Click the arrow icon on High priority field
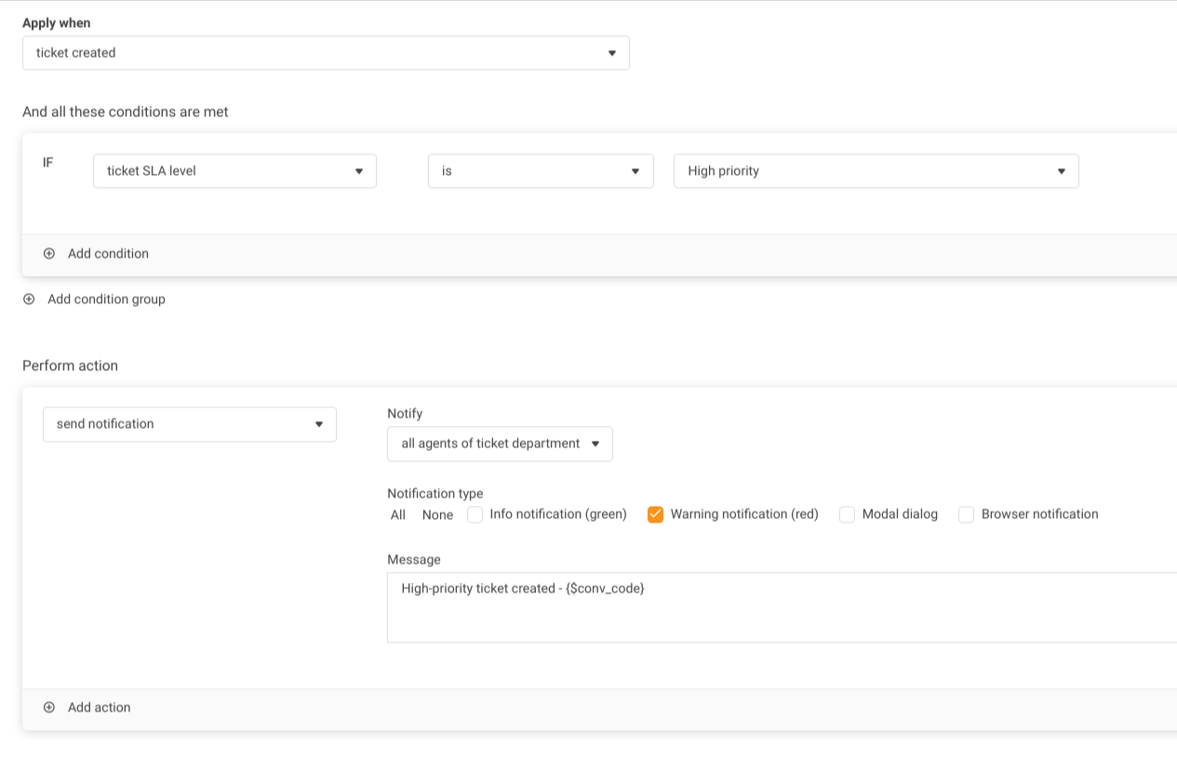1177x757 pixels. click(x=1061, y=171)
